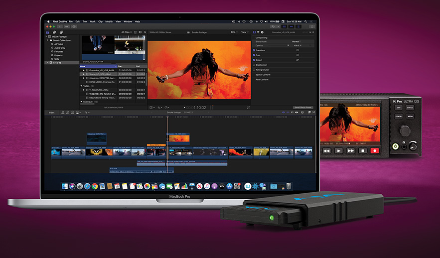The image size is (440, 258).
Task: Show the background tasks indicator
Action: [74, 26]
